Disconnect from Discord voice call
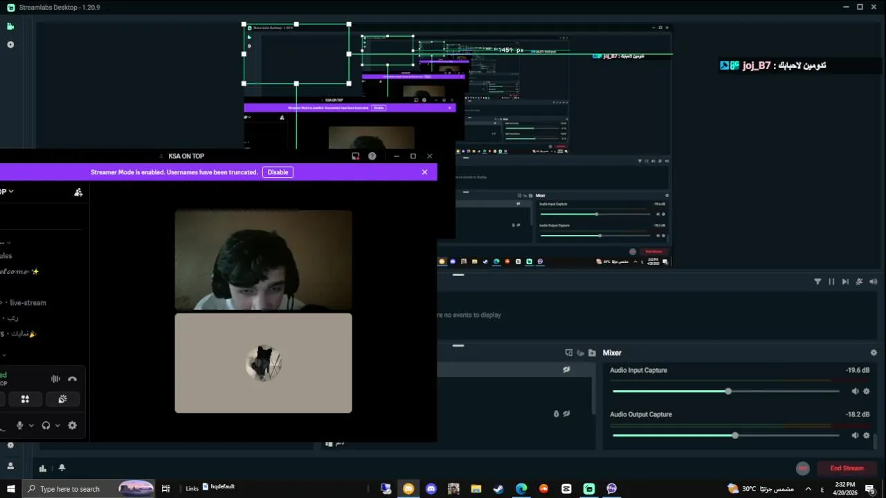Viewport: 886px width, 498px height. [x=72, y=379]
